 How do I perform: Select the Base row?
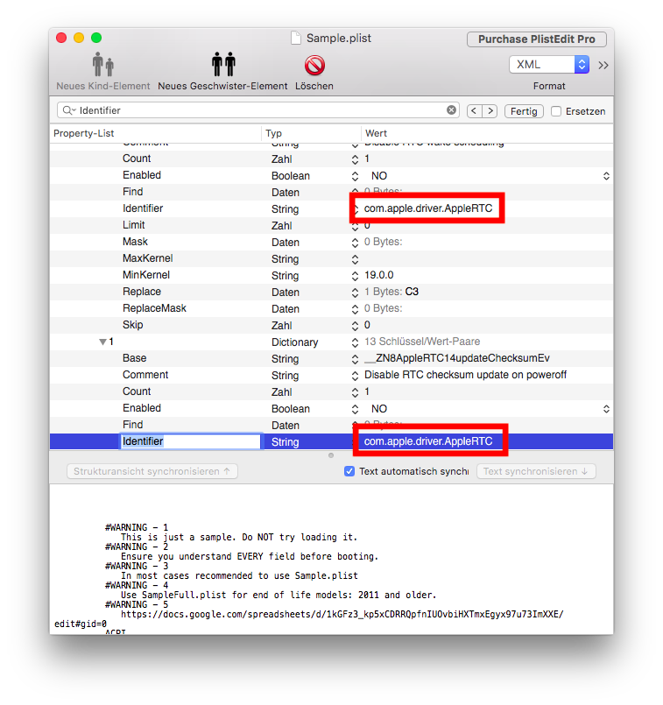point(331,358)
